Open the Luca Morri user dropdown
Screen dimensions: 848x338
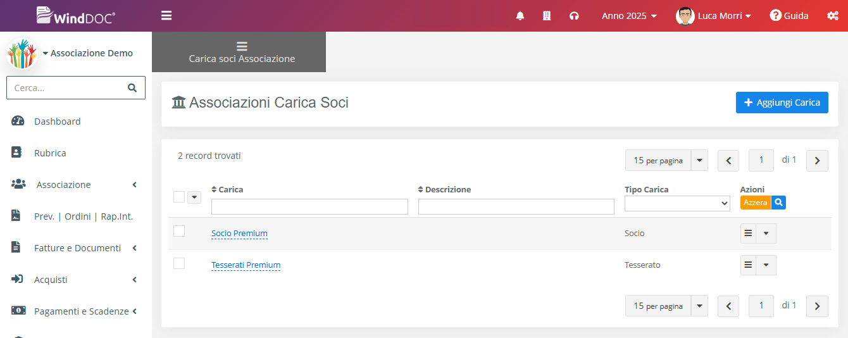tap(724, 16)
